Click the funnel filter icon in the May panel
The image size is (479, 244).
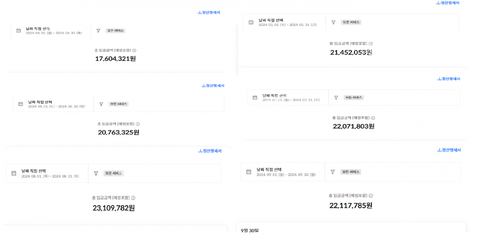(333, 22)
